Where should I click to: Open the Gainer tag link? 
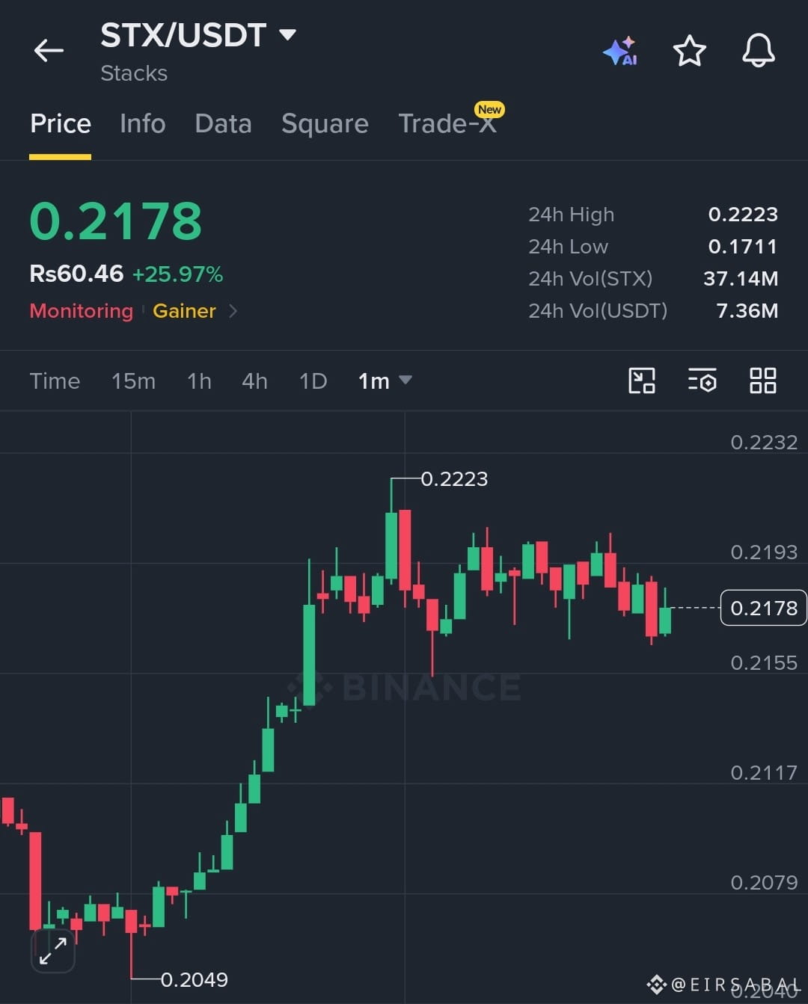[184, 311]
